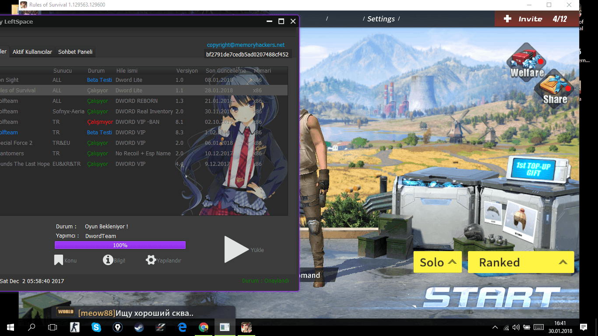Open Microsoft Edge from the taskbar
Screen dimensions: 598x336
coord(182,327)
